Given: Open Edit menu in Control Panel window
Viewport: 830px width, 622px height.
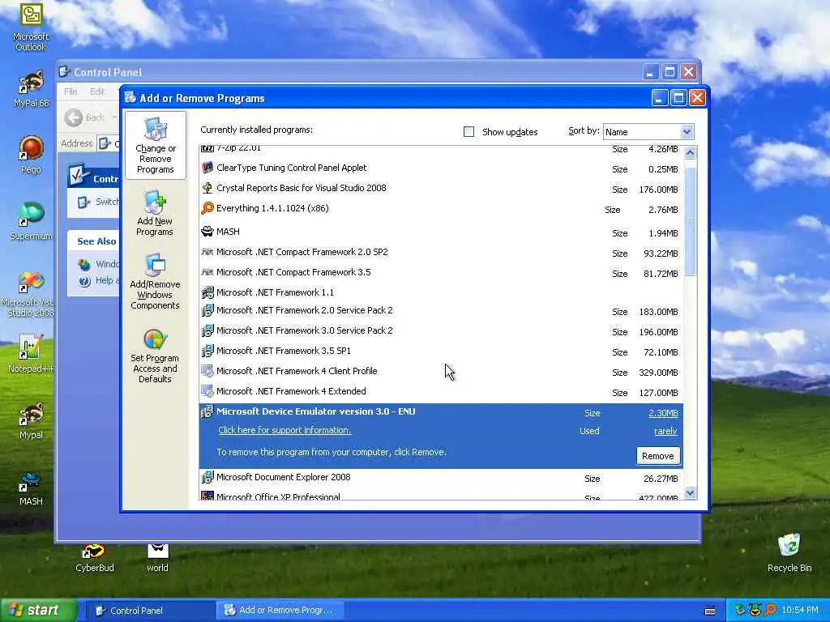Looking at the screenshot, I should (97, 92).
